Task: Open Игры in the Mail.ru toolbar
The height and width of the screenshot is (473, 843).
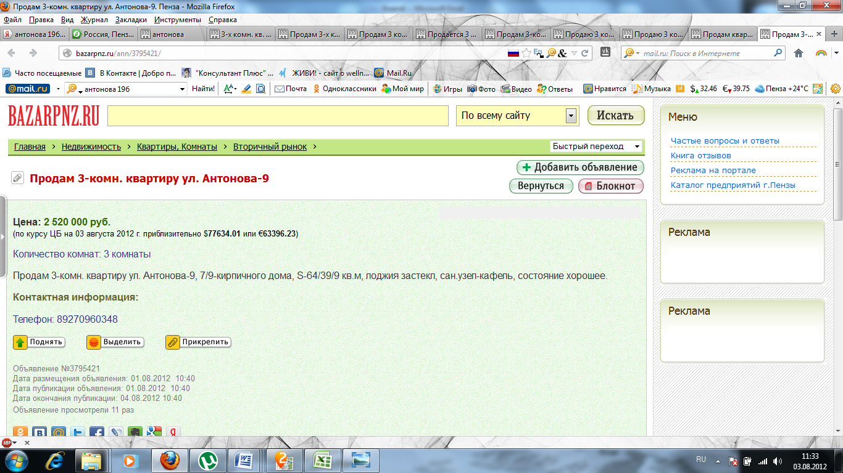Action: coord(447,89)
